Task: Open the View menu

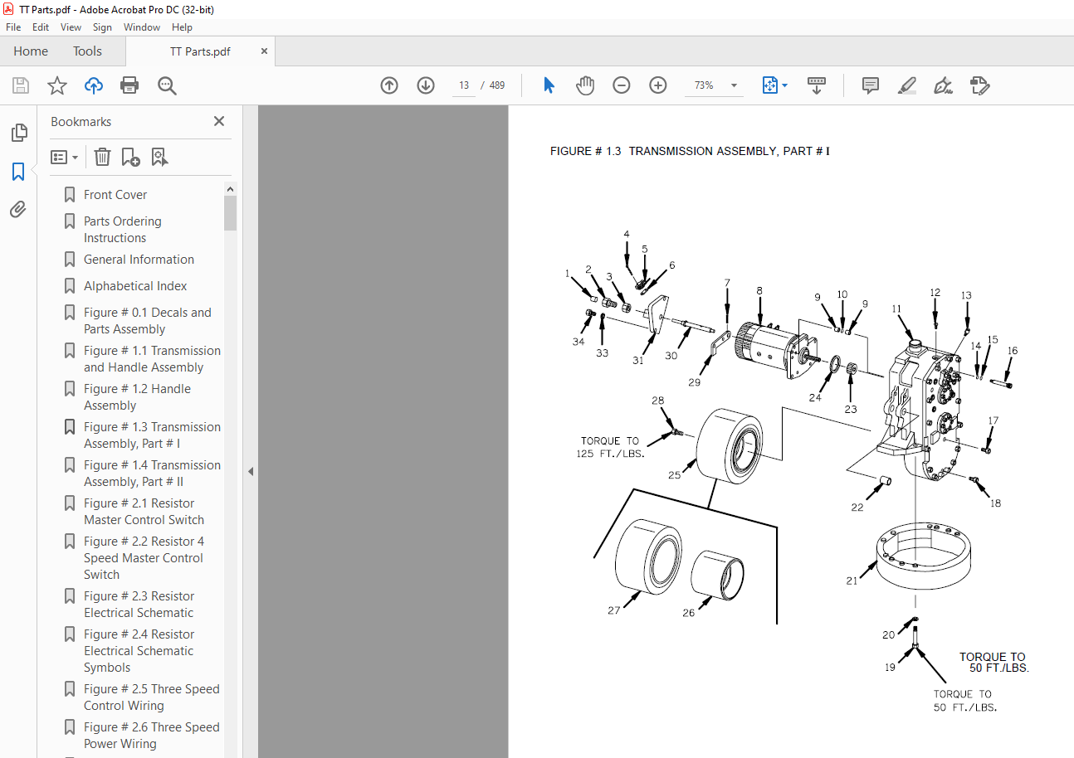Action: [x=71, y=27]
